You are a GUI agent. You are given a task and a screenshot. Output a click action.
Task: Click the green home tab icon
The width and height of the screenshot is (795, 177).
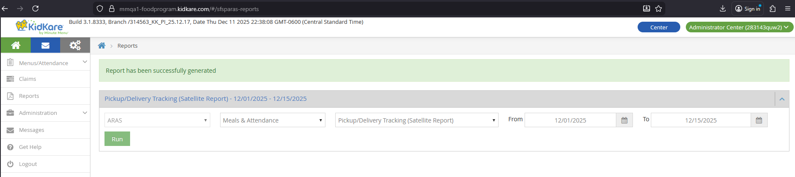point(16,45)
